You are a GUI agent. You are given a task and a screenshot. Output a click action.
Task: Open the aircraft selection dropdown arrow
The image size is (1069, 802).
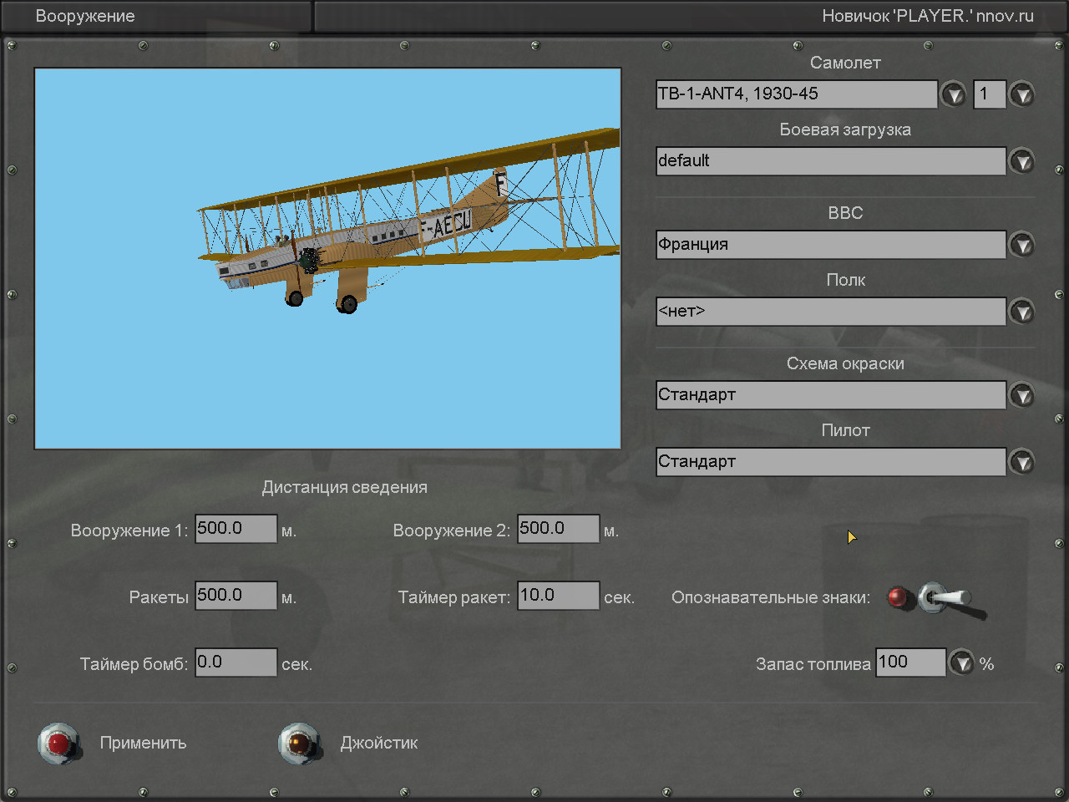pos(953,94)
